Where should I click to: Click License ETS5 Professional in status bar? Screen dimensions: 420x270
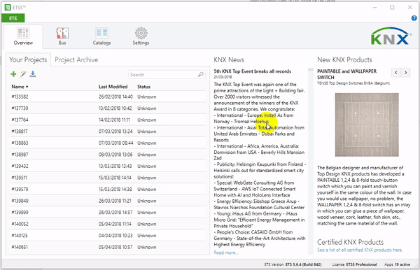(x=354, y=264)
